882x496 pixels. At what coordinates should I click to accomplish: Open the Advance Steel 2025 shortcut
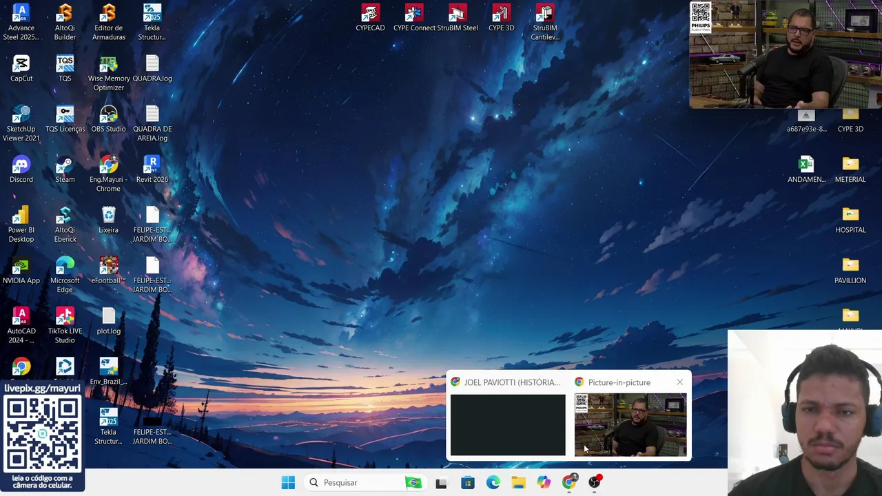[21, 23]
